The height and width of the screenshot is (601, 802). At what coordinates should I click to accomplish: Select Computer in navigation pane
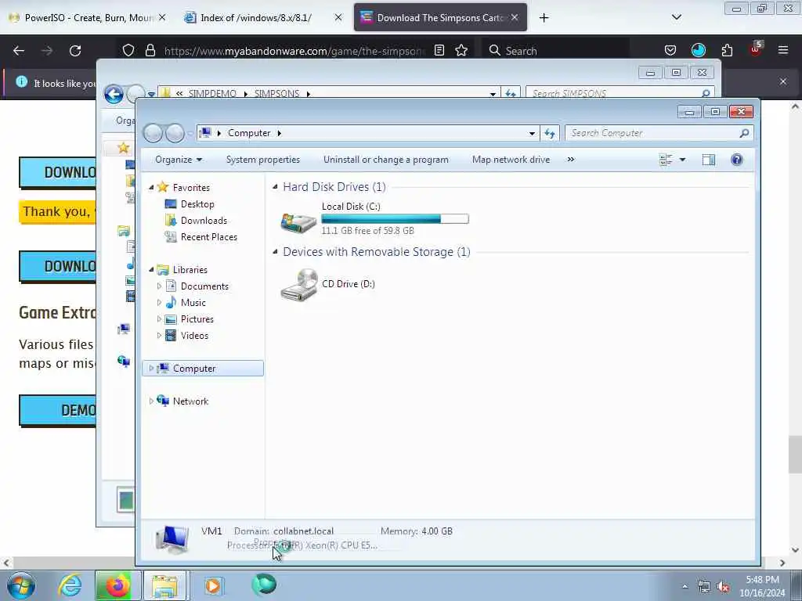pyautogui.click(x=203, y=369)
